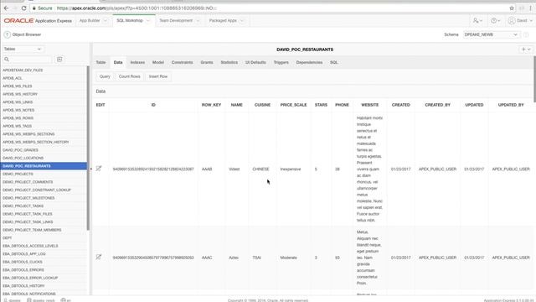Screen dimensions: 536x302
Task: Switch to the Table tab
Action: (x=100, y=62)
